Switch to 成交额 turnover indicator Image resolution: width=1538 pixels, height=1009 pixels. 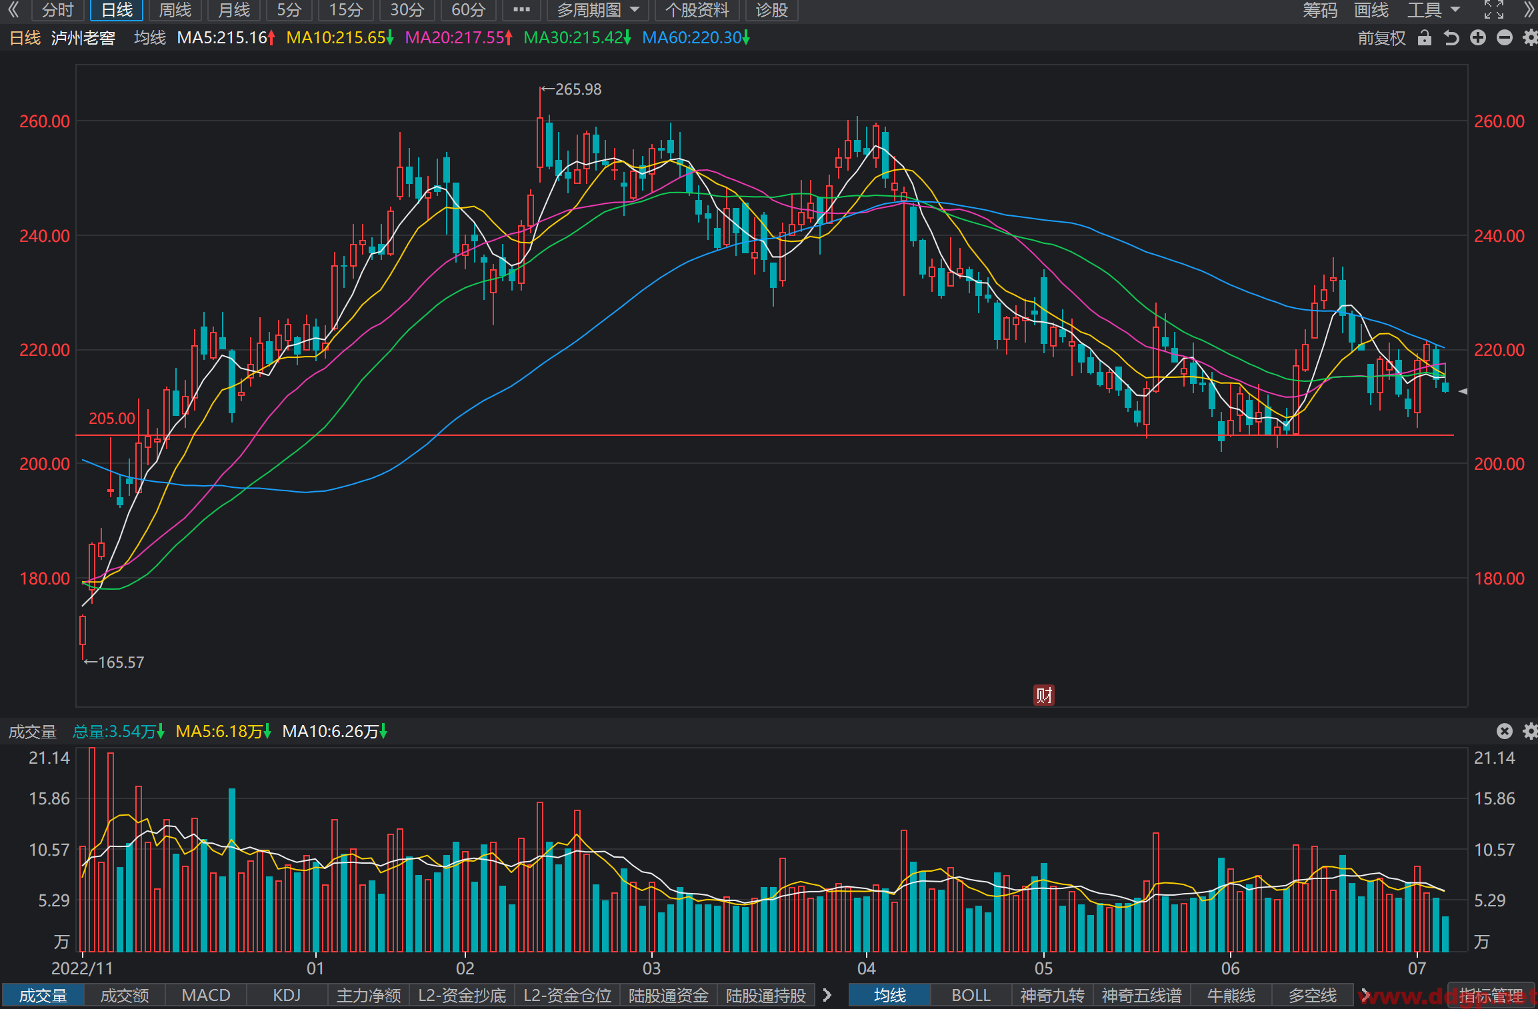(x=124, y=995)
